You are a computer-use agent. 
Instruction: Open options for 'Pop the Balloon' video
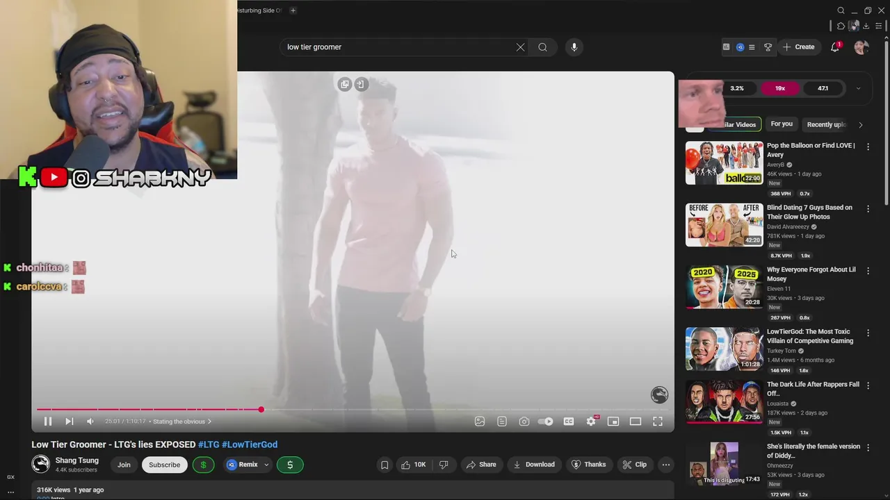coord(868,147)
